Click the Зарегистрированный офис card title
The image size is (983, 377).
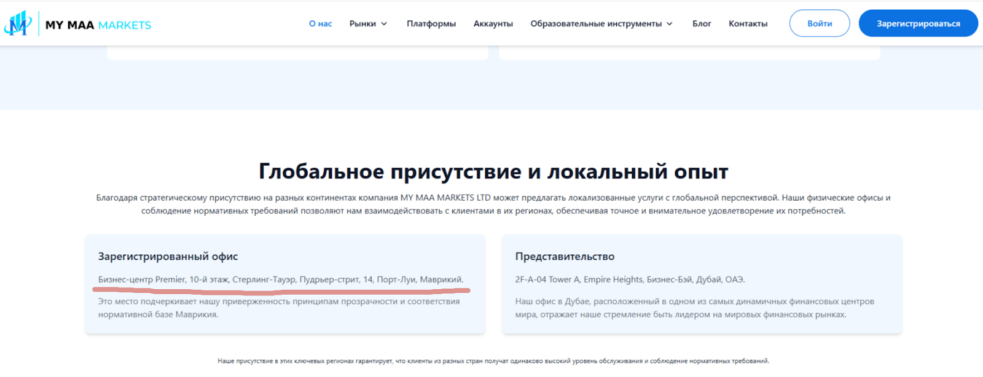coord(168,257)
